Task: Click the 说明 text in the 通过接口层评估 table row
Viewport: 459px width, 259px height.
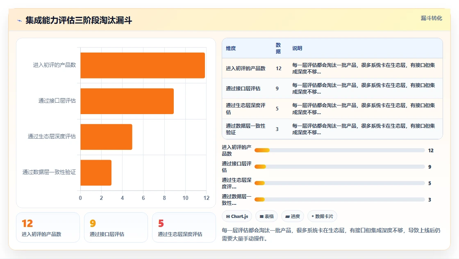Action: (x=364, y=89)
